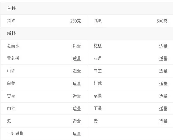Click the 主料 section header
Viewport: 173px width, 140px height.
(11, 8)
